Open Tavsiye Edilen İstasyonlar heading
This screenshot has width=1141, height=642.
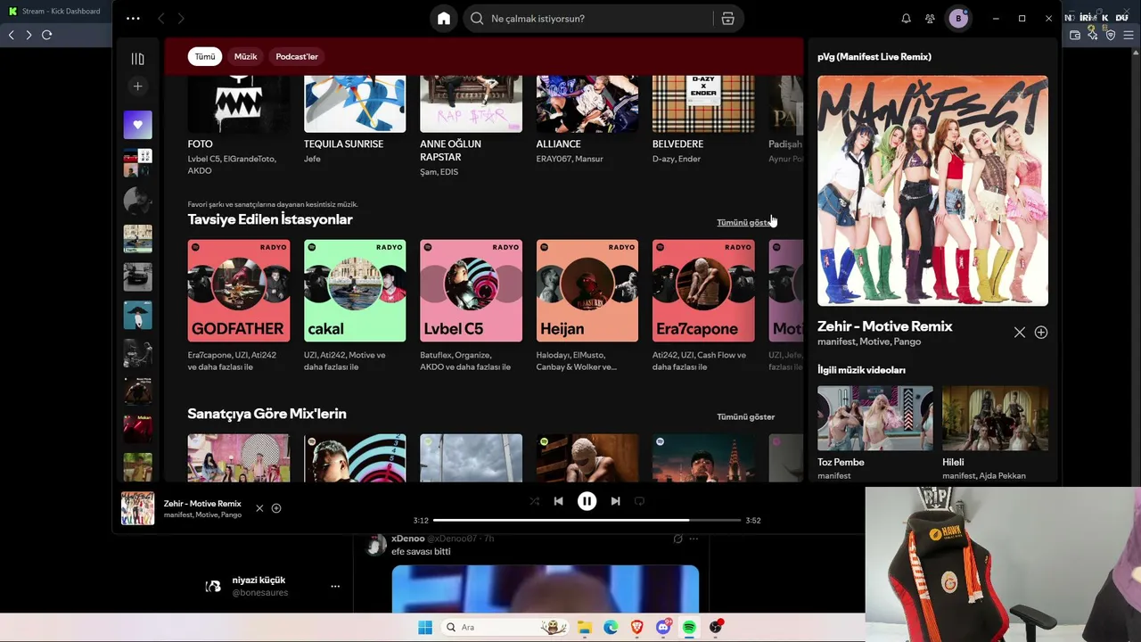(270, 219)
